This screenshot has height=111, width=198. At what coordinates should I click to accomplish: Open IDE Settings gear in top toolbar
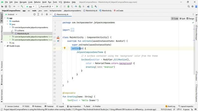pos(192,6)
